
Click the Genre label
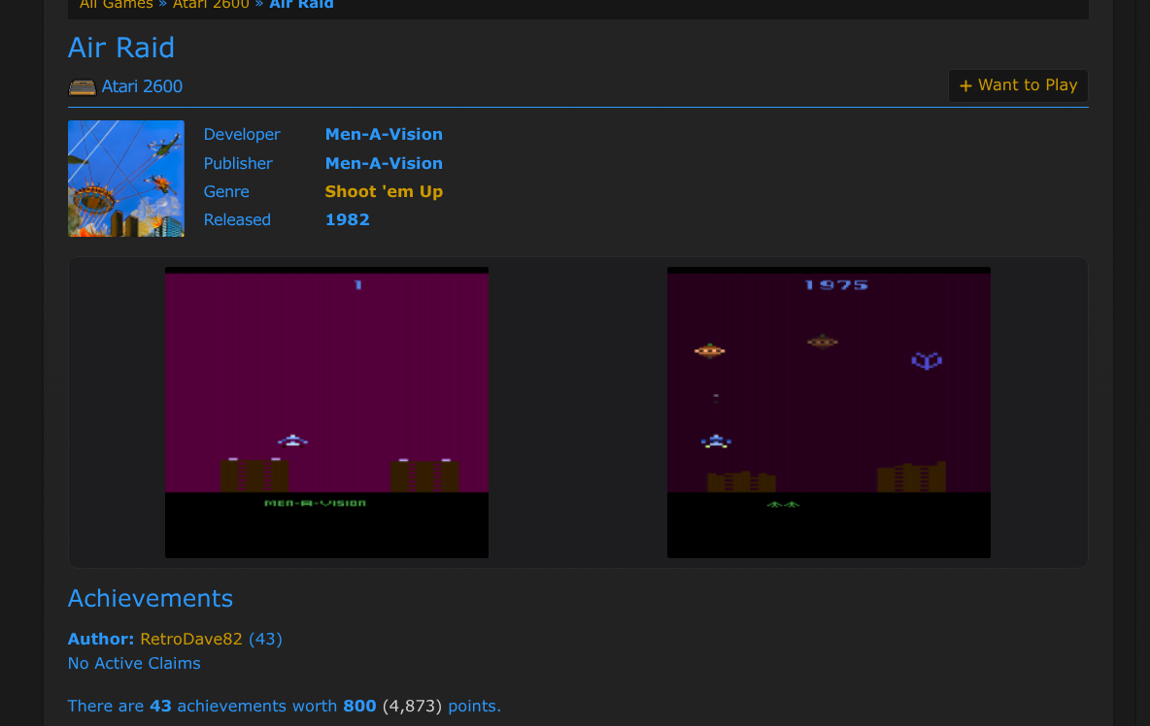coord(226,192)
